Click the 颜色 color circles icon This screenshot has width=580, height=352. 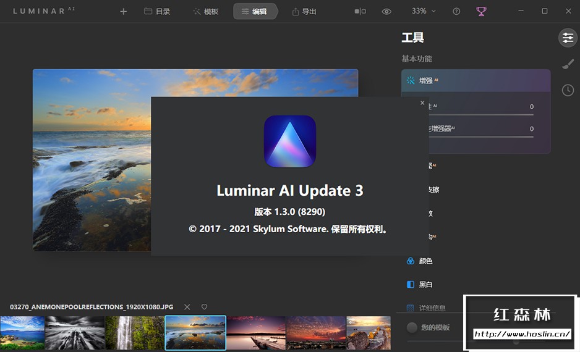click(410, 261)
